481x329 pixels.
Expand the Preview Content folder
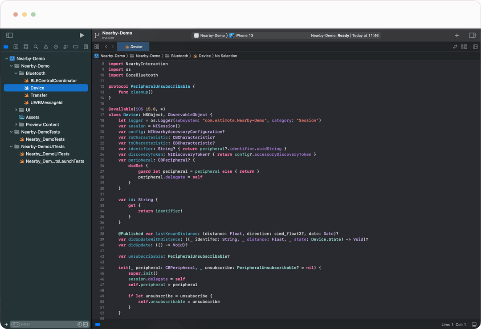click(16, 125)
